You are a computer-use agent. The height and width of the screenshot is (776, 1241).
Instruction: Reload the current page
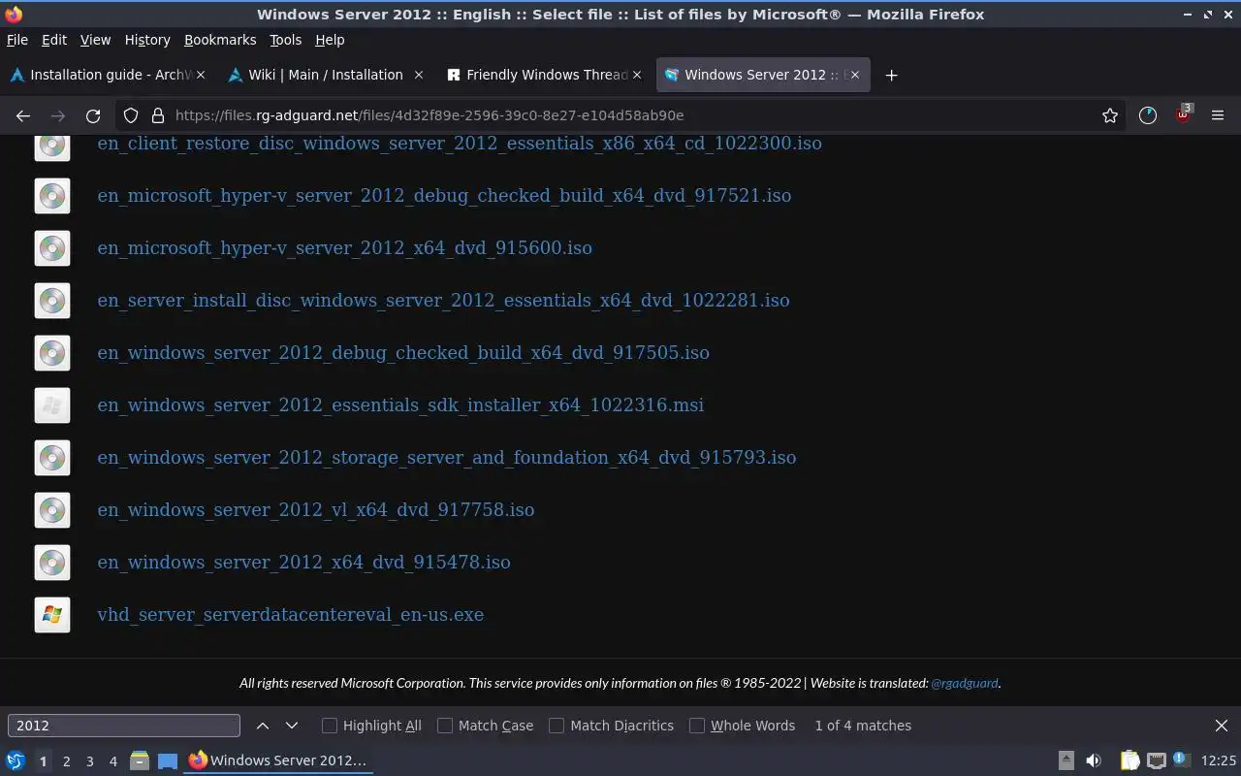93,115
